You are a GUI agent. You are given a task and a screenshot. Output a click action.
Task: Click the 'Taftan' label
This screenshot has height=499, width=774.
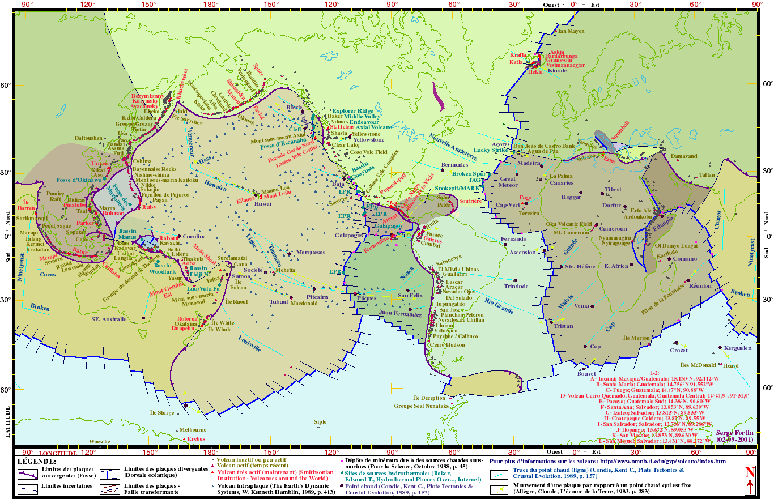pyautogui.click(x=707, y=175)
